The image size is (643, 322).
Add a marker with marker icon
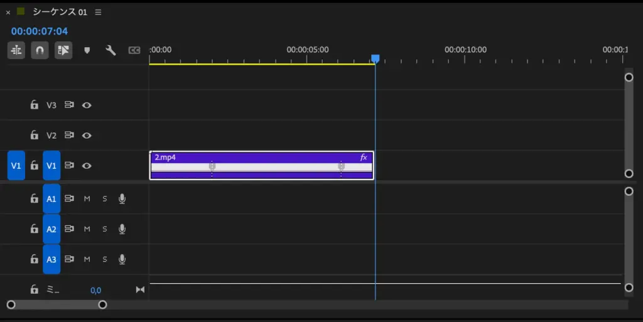tap(87, 50)
